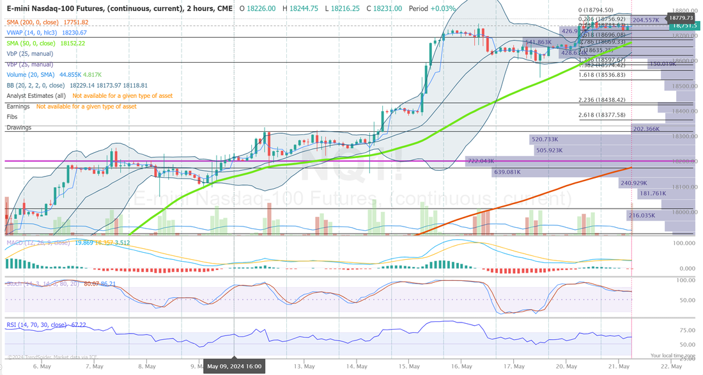Select the SMA (50, 0, close) indicator label
The height and width of the screenshot is (375, 703).
[31, 43]
